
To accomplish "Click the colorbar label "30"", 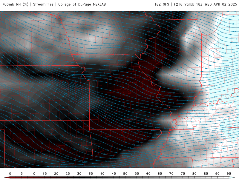I will 79,174.
